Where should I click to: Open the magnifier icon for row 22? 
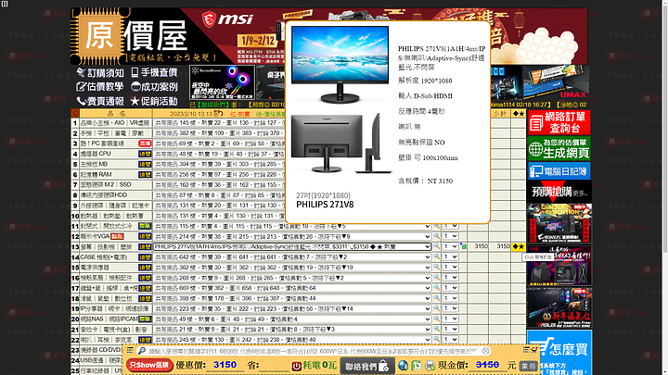[x=436, y=339]
